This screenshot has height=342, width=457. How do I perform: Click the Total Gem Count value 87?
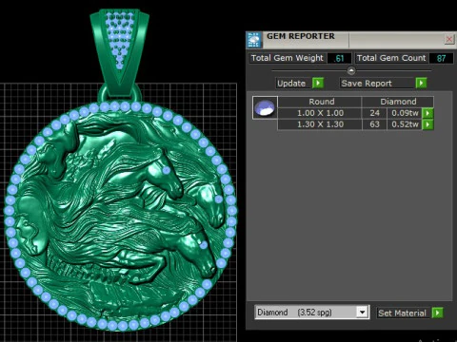coord(441,58)
